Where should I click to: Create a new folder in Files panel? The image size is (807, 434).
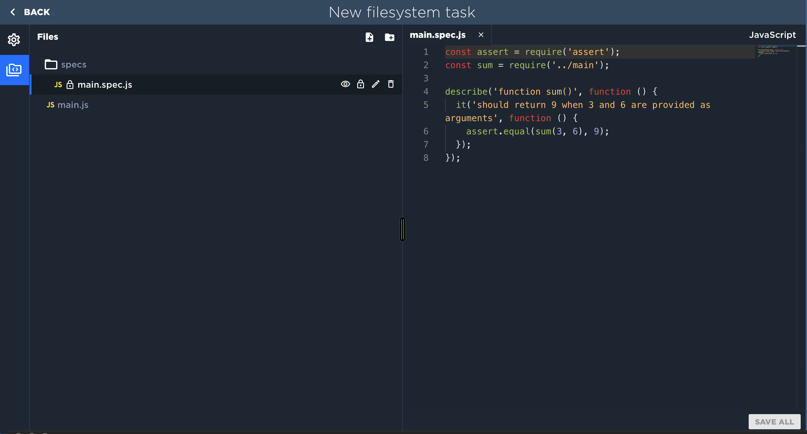[x=390, y=37]
